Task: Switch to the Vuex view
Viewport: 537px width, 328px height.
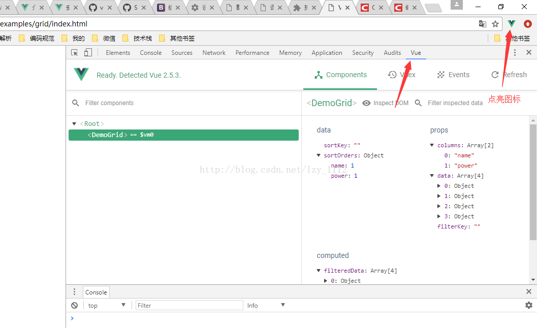Action: click(401, 75)
